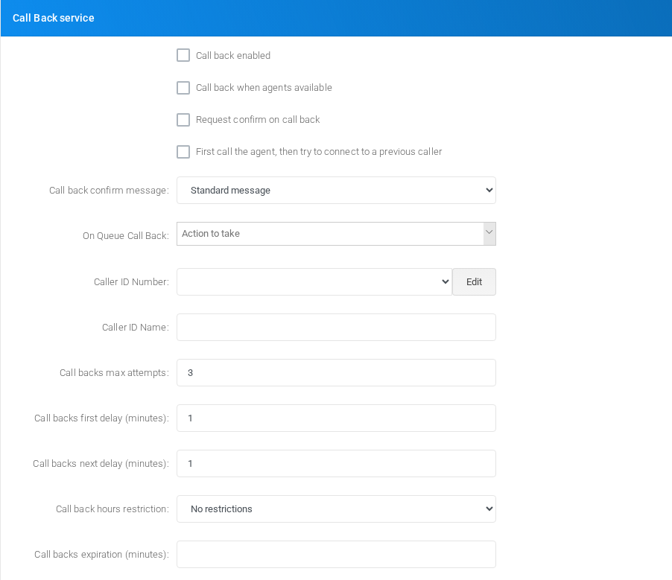Click the Call backs next delay label
The image size is (672, 580).
click(101, 464)
